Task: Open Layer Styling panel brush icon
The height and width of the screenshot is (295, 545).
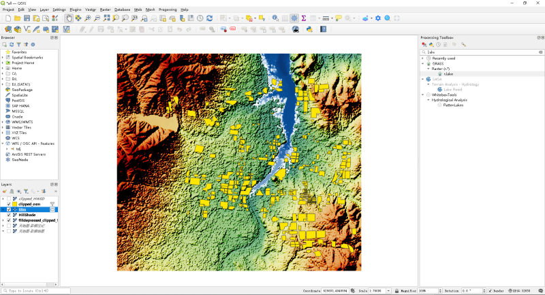Action: (5, 192)
